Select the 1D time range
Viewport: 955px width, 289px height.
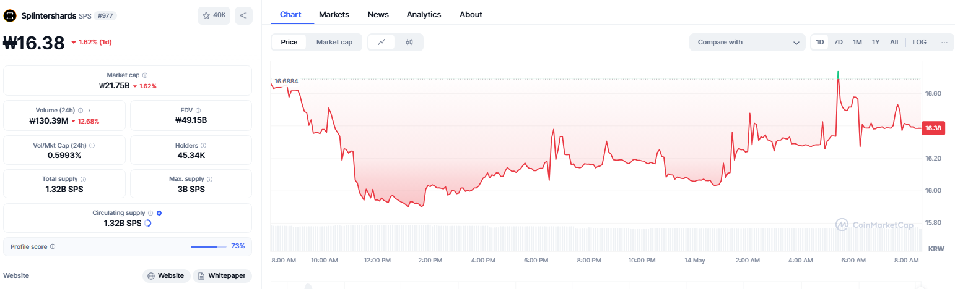820,42
